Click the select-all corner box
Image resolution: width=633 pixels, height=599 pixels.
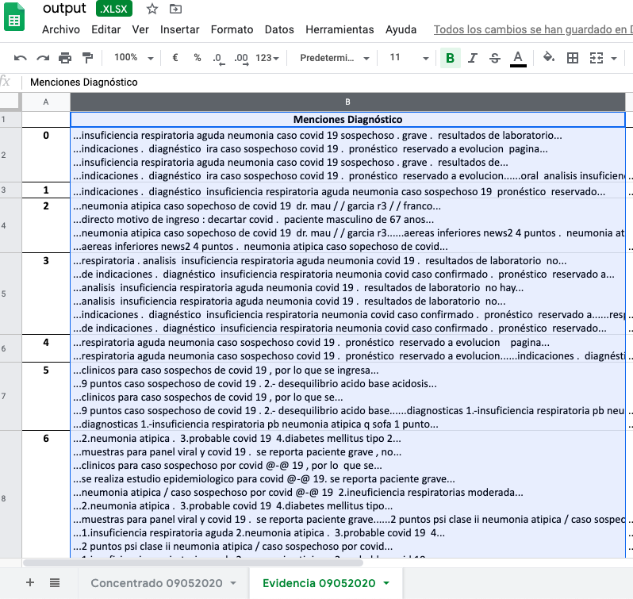coord(10,102)
